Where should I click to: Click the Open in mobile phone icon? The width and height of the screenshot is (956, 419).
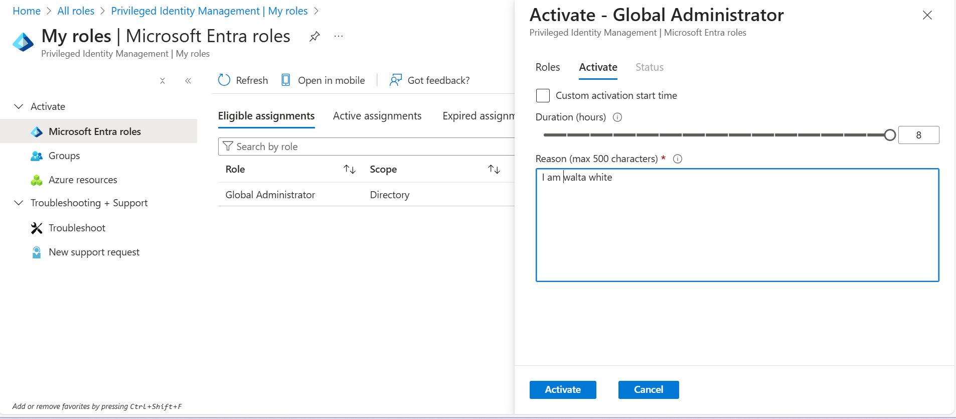286,80
